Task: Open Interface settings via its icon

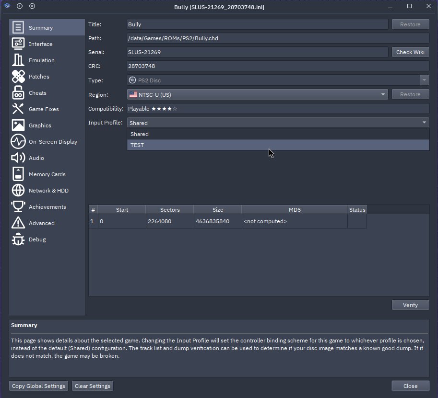Action: point(18,44)
